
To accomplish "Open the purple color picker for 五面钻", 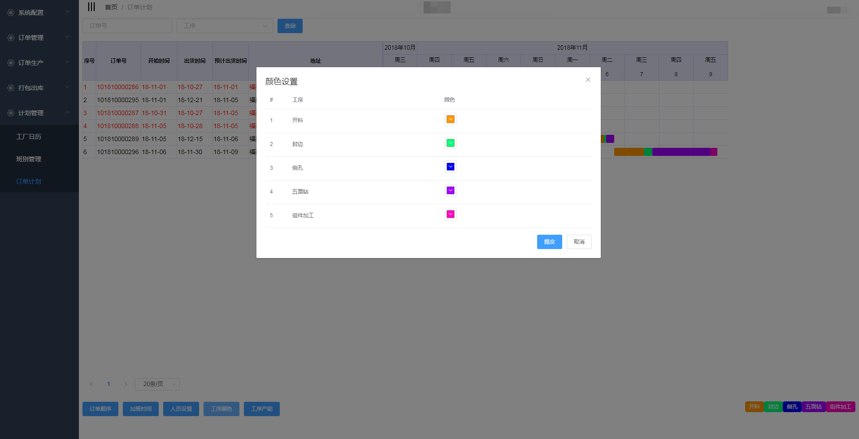I will pos(451,190).
